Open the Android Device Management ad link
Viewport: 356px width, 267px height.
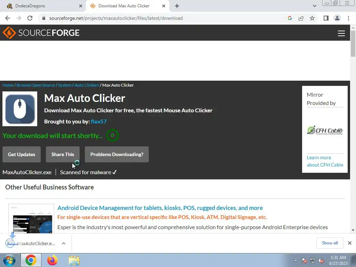pos(160,208)
